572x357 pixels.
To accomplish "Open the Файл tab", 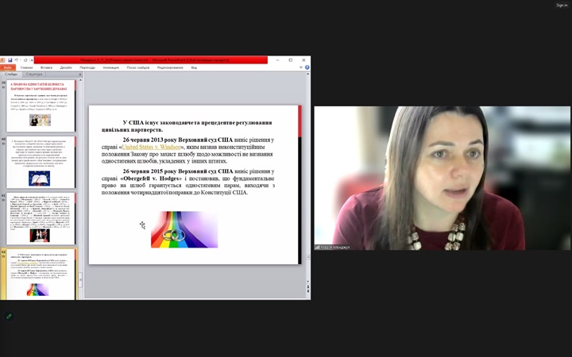I will [x=7, y=67].
